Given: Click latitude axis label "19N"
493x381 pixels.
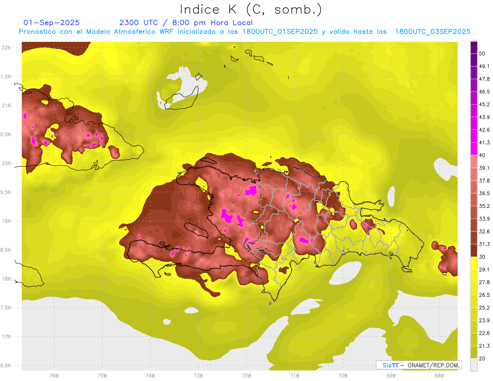Looking at the screenshot, I should tap(7, 221).
